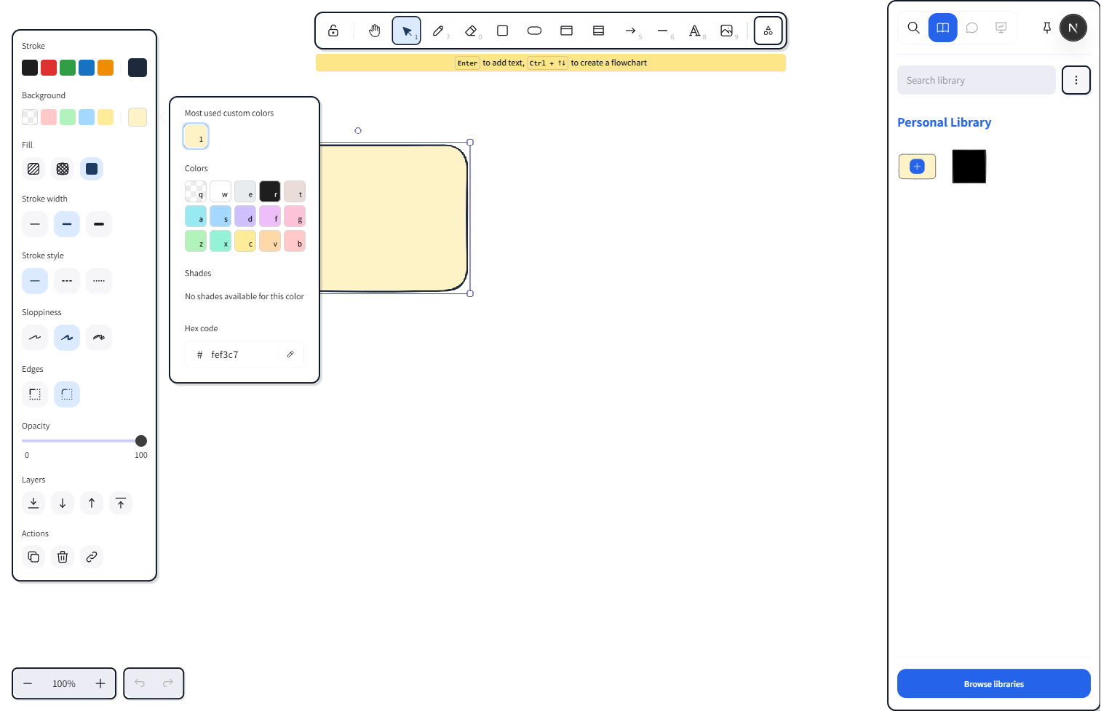The image size is (1101, 711).
Task: Choose thin stroke width
Action: 35,224
